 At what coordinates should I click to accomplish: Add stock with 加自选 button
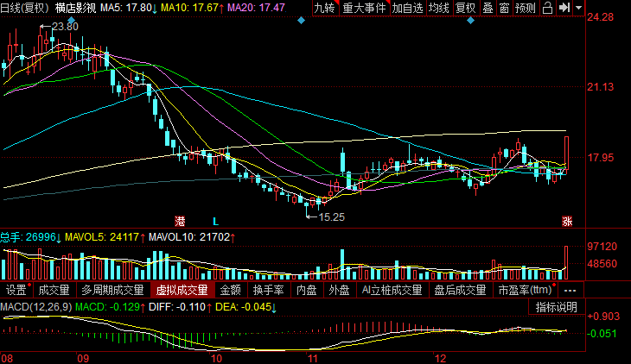click(x=408, y=8)
